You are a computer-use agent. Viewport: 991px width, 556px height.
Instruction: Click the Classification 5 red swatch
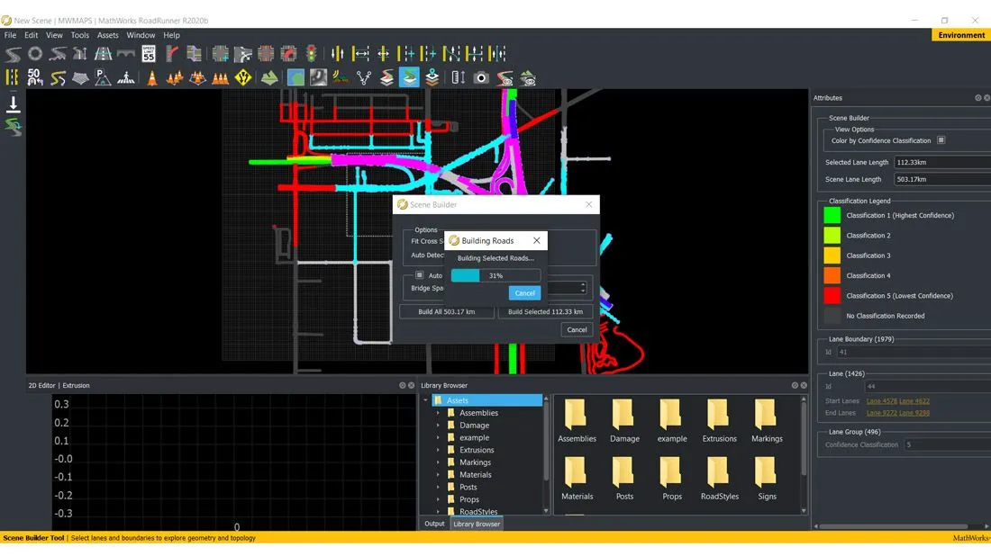(832, 295)
